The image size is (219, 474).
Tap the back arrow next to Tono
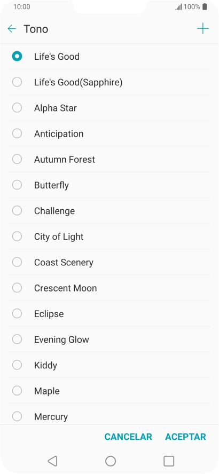coord(12,29)
